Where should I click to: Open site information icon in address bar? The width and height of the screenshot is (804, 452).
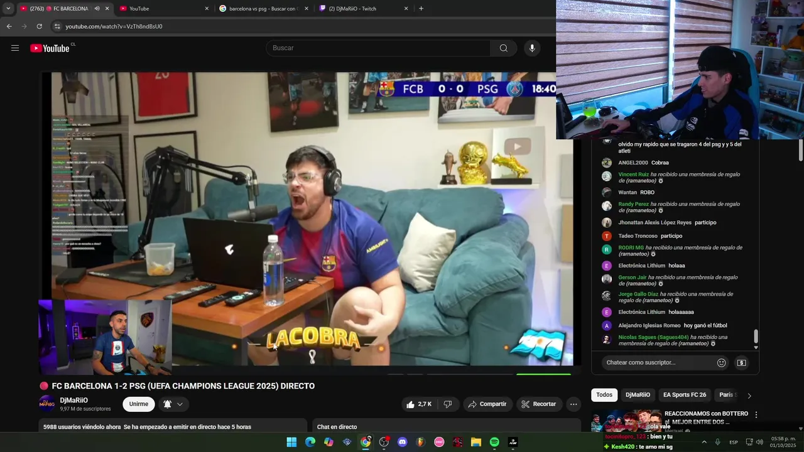(57, 26)
